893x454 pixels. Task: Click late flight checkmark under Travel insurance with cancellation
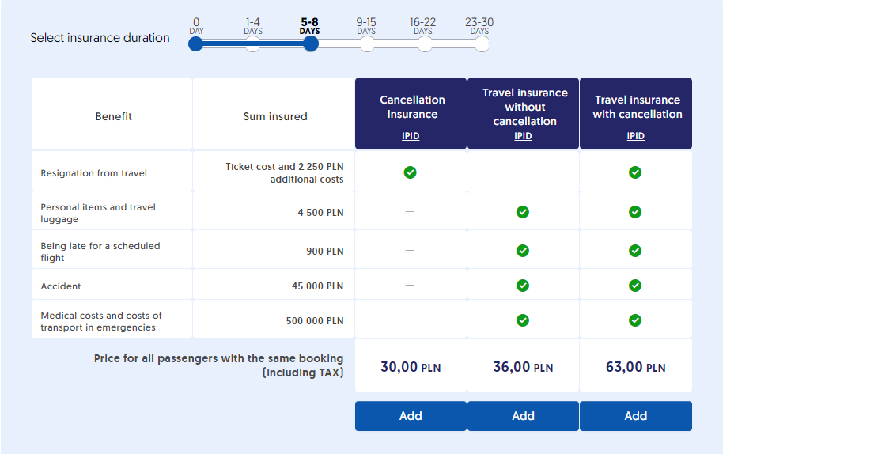[x=635, y=251]
